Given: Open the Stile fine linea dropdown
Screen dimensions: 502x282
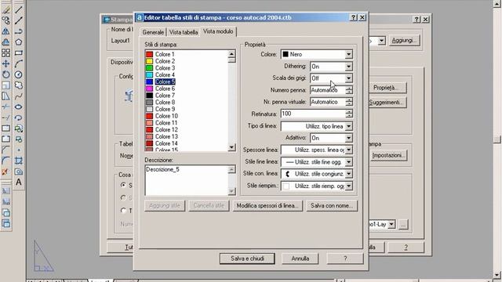Looking at the screenshot, I should click(x=348, y=162).
